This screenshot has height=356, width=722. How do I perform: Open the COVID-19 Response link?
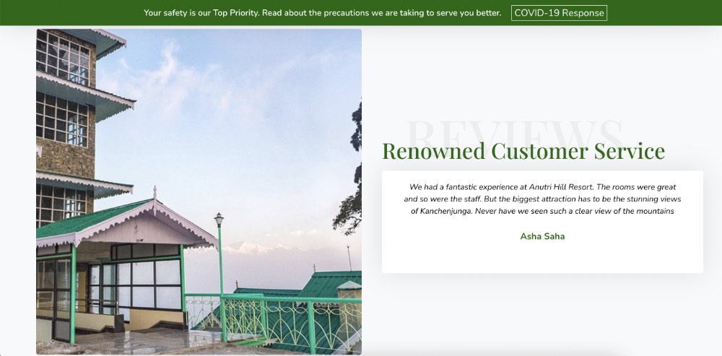pyautogui.click(x=559, y=13)
